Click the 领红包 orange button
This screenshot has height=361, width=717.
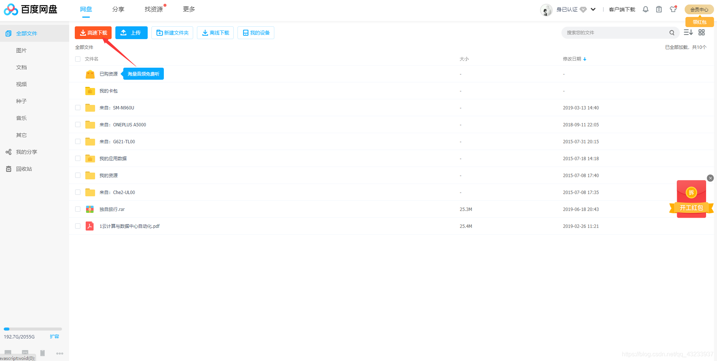pyautogui.click(x=699, y=22)
